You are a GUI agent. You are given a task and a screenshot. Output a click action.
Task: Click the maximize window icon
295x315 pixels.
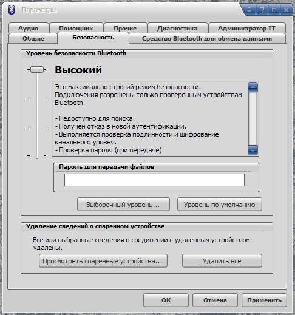click(274, 10)
